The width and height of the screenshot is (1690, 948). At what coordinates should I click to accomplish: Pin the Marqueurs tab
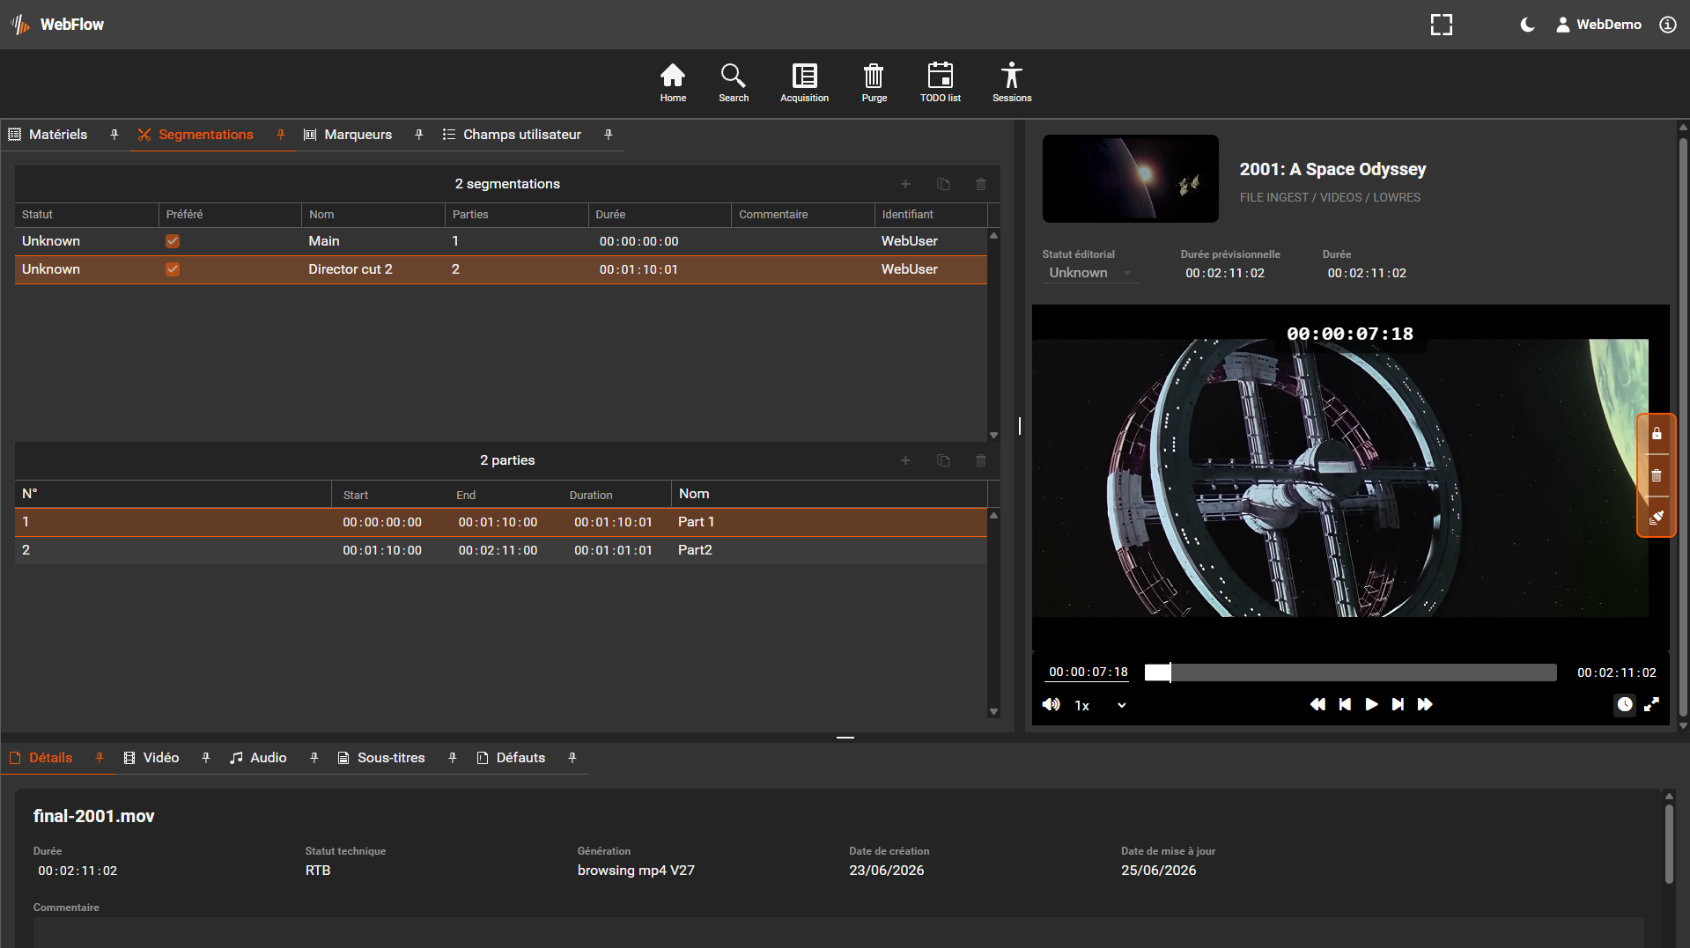pyautogui.click(x=419, y=135)
